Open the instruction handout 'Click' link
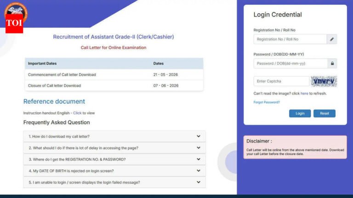This screenshot has width=353, height=198. (x=77, y=113)
